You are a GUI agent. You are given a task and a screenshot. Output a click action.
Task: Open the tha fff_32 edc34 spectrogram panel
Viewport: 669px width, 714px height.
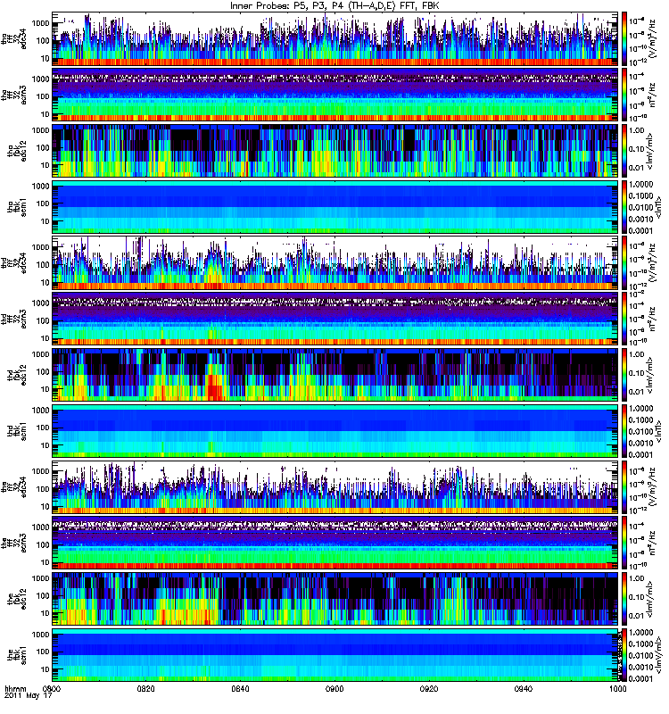pyautogui.click(x=335, y=38)
